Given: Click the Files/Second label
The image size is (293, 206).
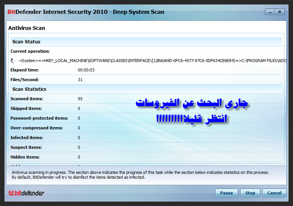Looking at the screenshot, I should (x=24, y=80).
